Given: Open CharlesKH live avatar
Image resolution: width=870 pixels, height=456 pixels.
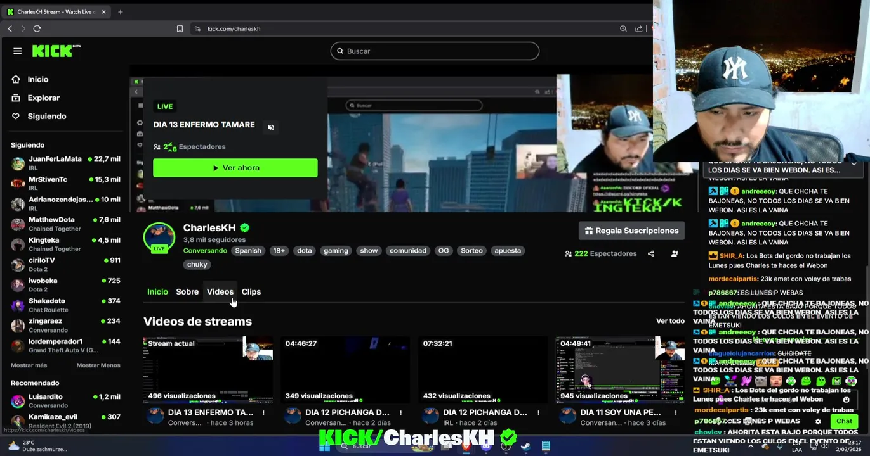Looking at the screenshot, I should click(x=159, y=237).
